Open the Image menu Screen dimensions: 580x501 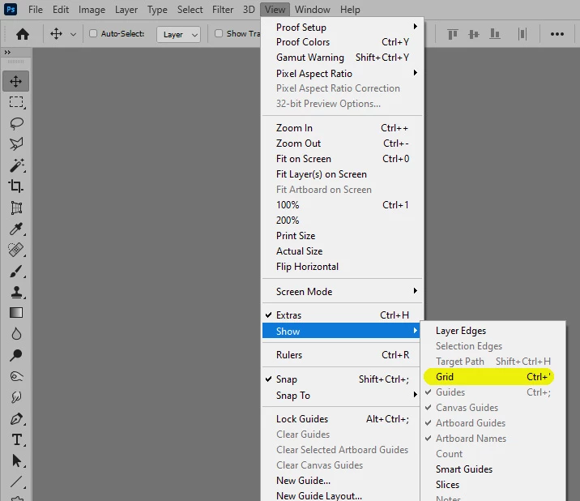pos(92,9)
